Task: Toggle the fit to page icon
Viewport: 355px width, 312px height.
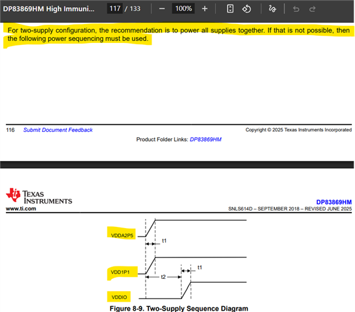Action: tap(230, 9)
